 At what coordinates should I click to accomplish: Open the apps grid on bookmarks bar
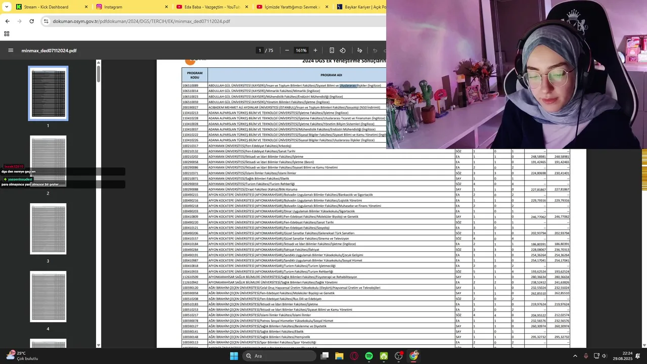[7, 34]
